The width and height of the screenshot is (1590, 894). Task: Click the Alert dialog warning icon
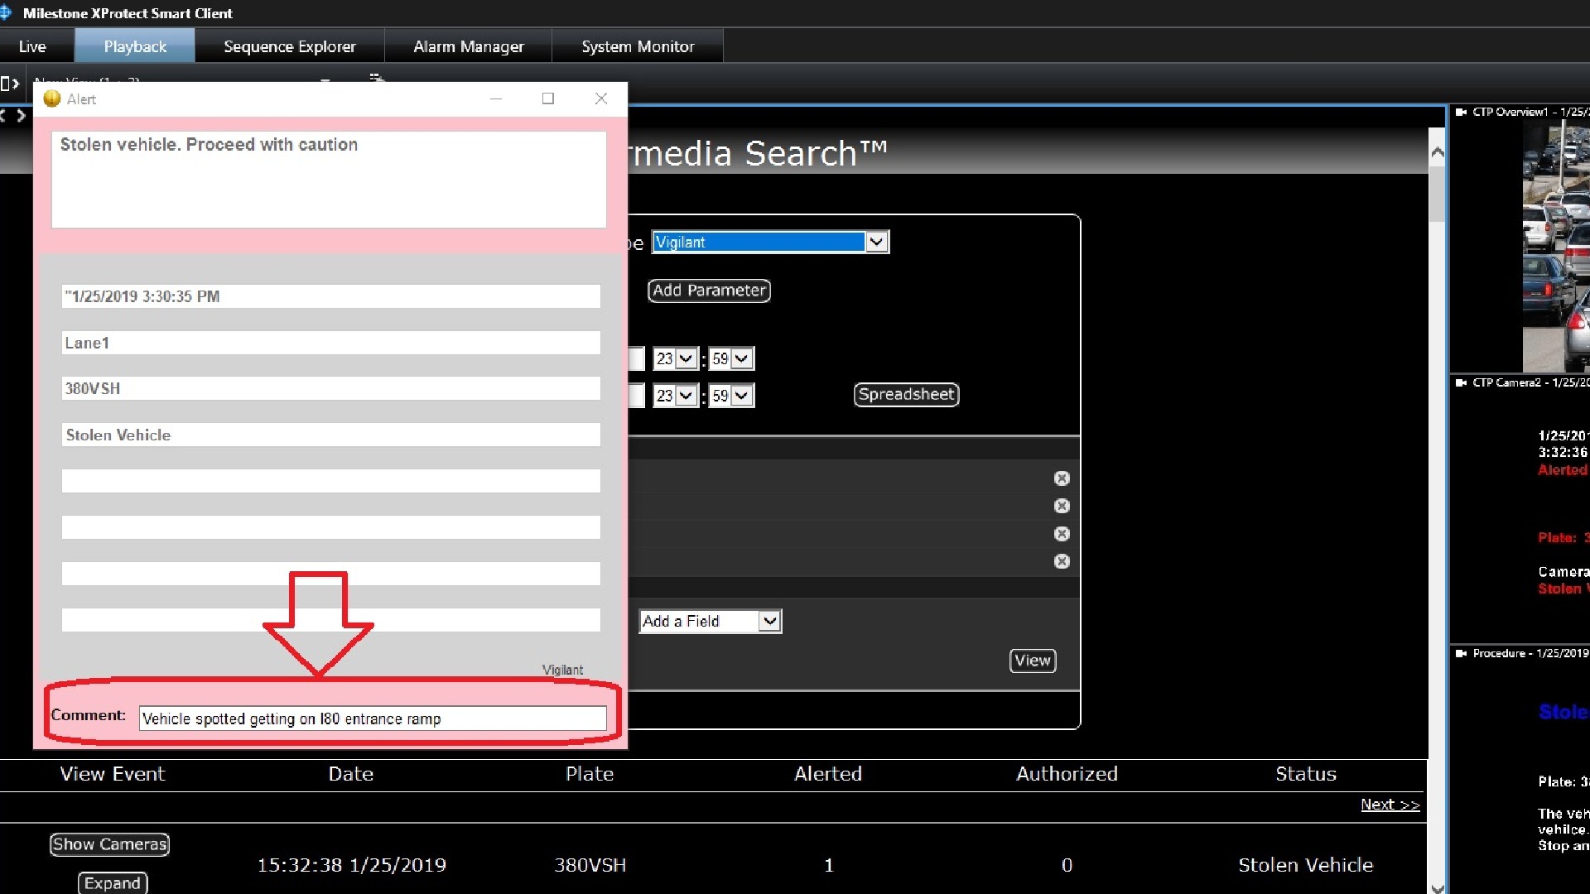coord(51,99)
